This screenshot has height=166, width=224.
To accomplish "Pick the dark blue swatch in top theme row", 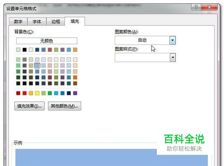I will tap(37, 50).
